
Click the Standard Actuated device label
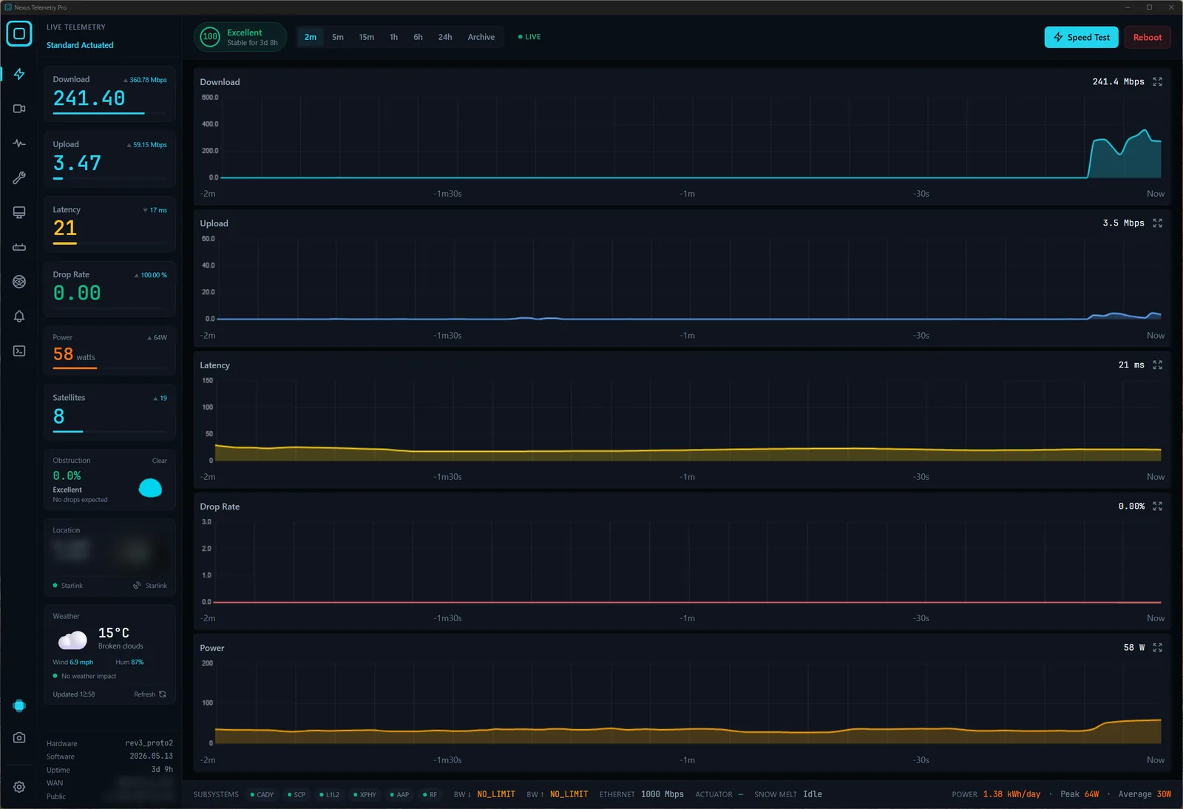point(80,45)
